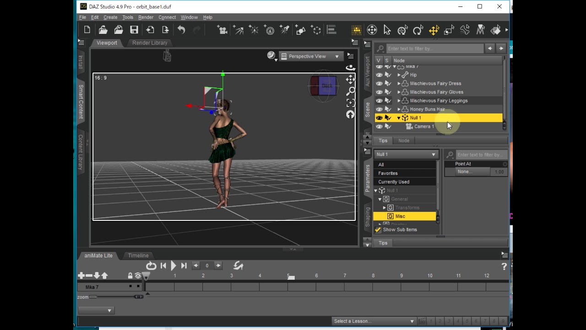The height and width of the screenshot is (330, 586).
Task: Expand the Mischievous Fairy Dress node
Action: point(399,83)
